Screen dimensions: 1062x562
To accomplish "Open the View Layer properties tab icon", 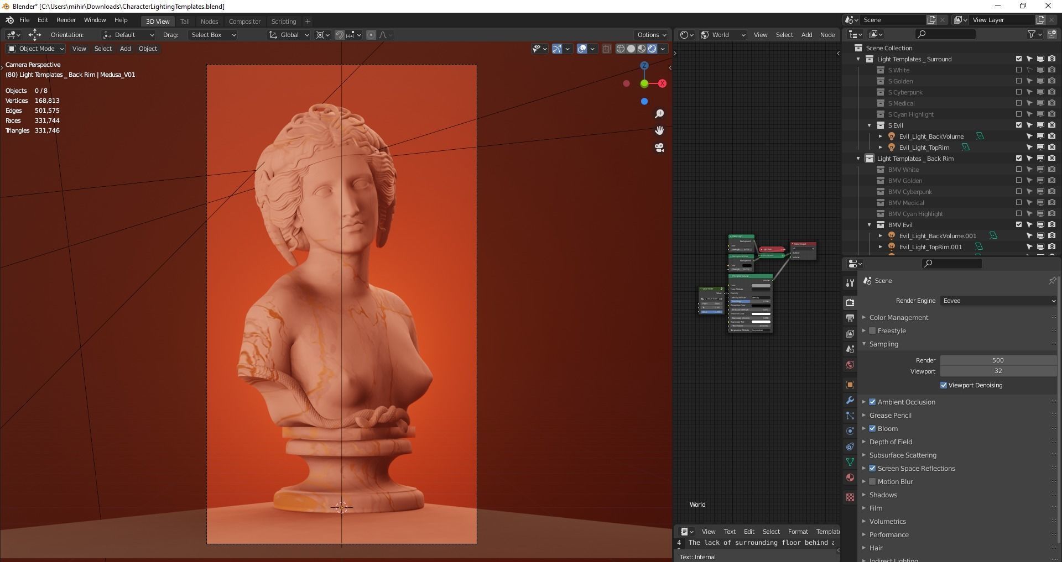I will click(x=850, y=333).
